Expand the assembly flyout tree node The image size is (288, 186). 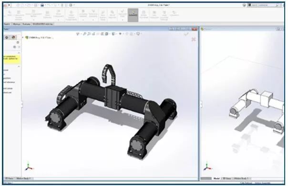pyautogui.click(x=23, y=38)
